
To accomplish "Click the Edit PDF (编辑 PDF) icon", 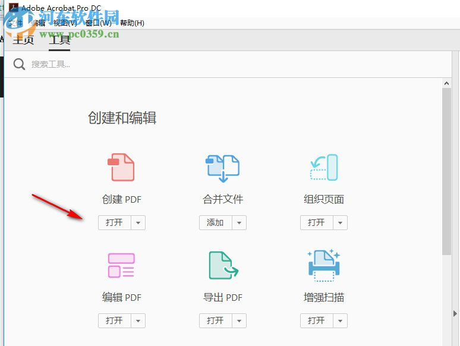I will pos(121,265).
